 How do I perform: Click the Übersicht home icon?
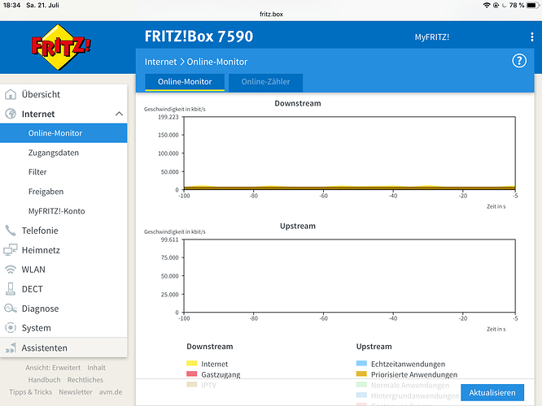point(11,94)
